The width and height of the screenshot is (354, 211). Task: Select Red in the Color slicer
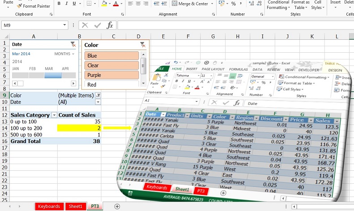[x=111, y=84]
